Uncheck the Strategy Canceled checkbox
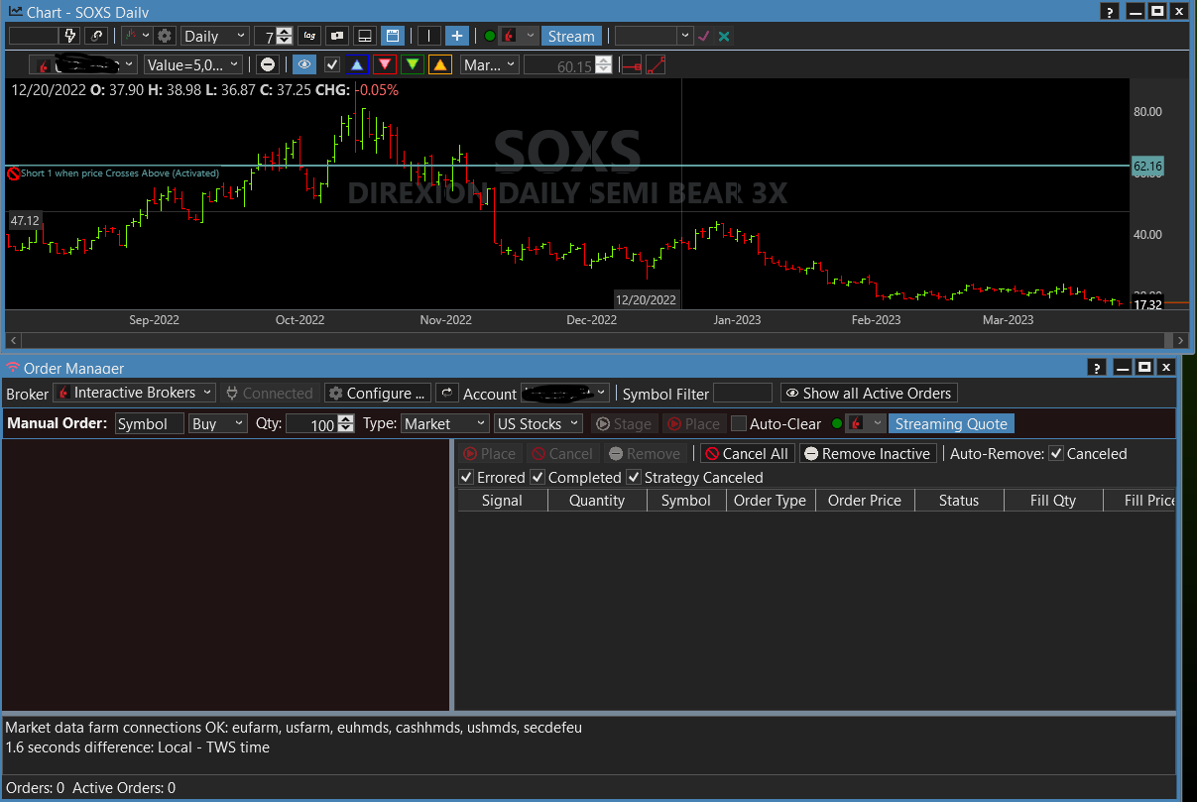Screen dimensions: 1197x802 tap(634, 477)
